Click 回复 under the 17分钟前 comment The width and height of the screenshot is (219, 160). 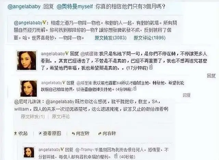pyautogui.click(x=211, y=76)
